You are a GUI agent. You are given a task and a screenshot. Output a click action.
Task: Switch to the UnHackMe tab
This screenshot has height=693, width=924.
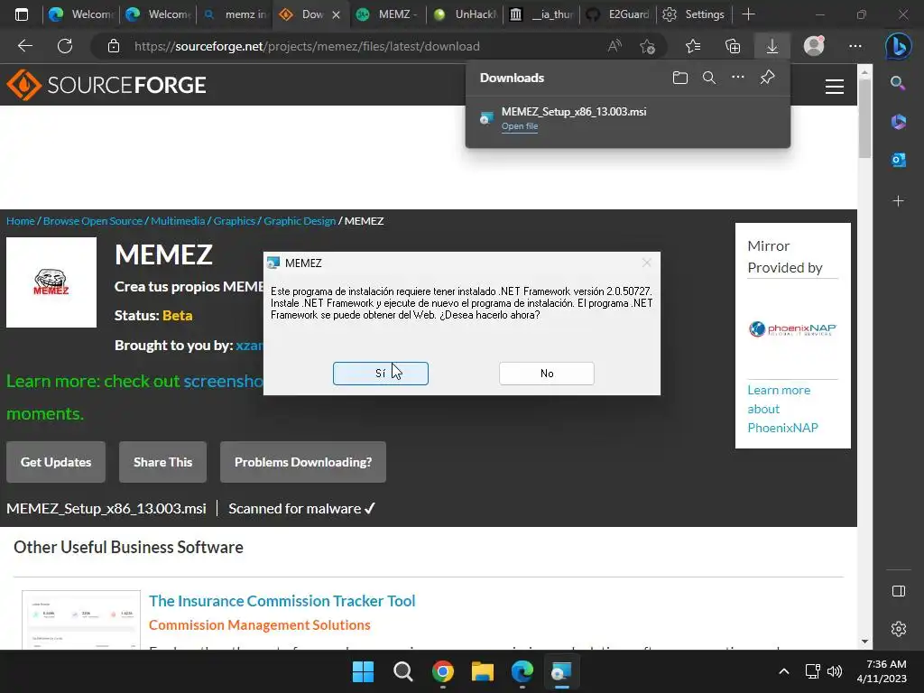pos(465,14)
